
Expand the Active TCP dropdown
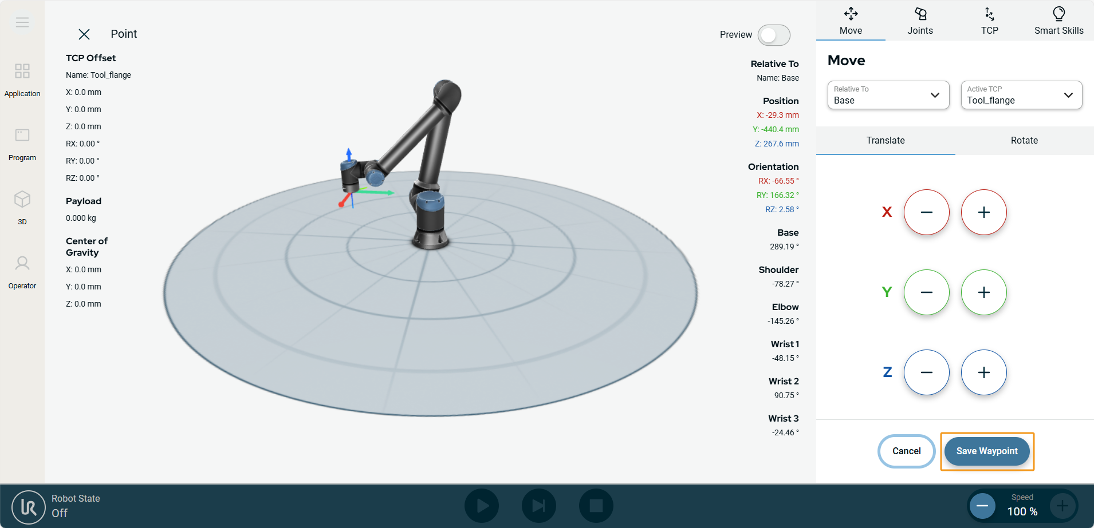(x=1021, y=95)
